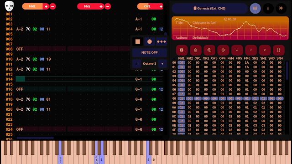Open more options three-dot button
Viewport: 292px width, 164px height.
tap(162, 41)
